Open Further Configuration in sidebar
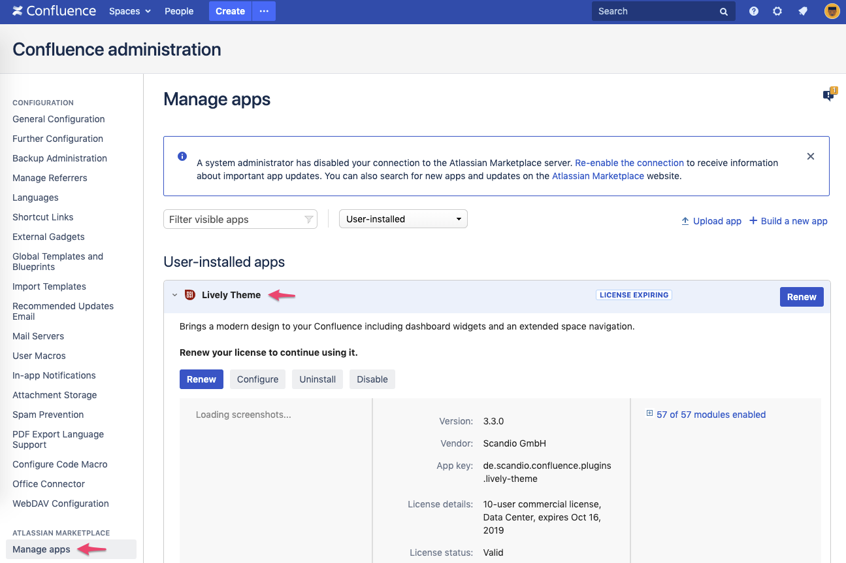The image size is (846, 563). [57, 139]
